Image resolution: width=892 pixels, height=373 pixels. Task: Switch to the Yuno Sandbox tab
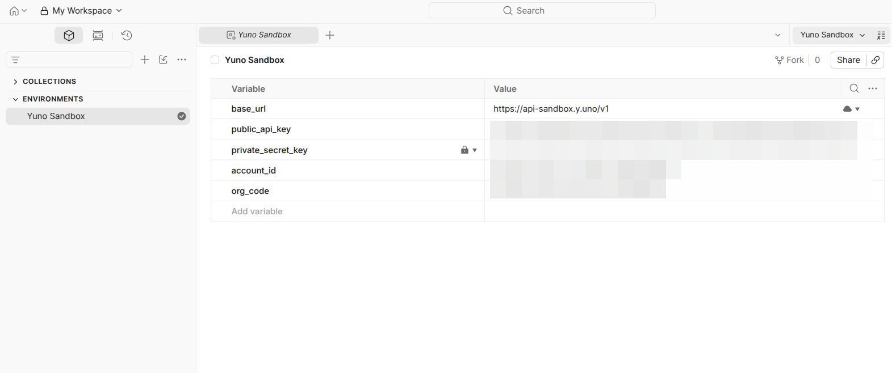[x=258, y=35]
